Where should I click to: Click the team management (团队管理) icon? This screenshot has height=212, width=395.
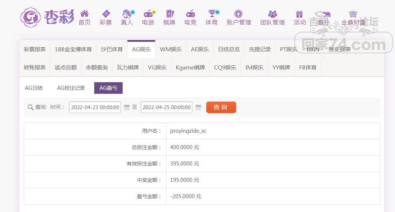(272, 14)
